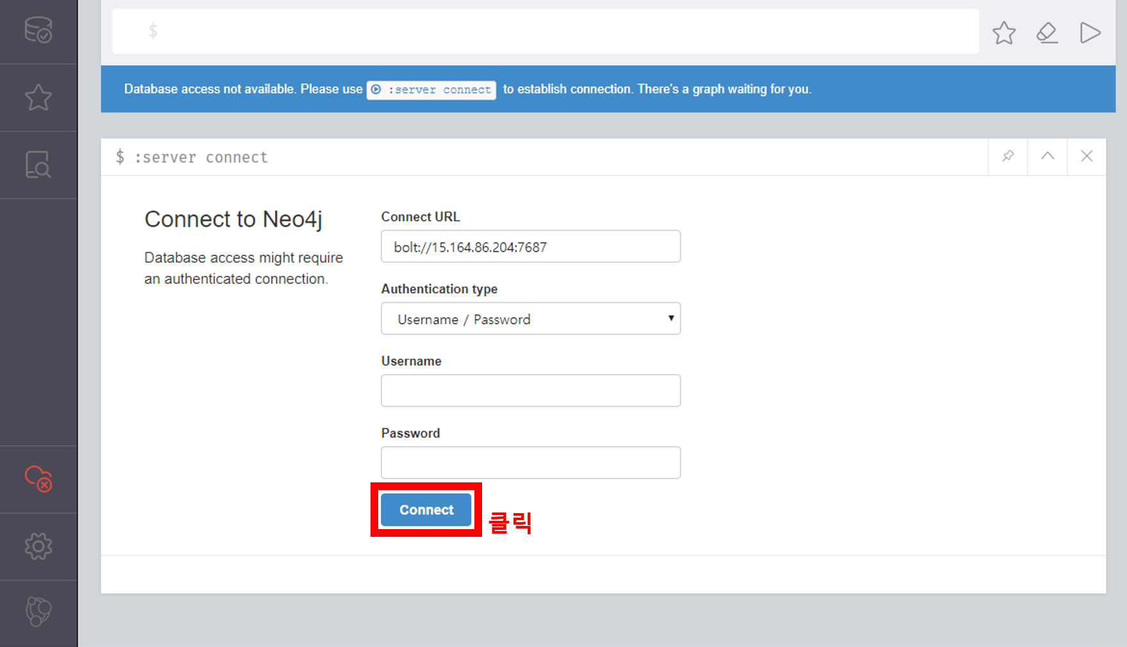Click the Username input field
Viewport: 1127px width, 647px height.
(x=531, y=391)
